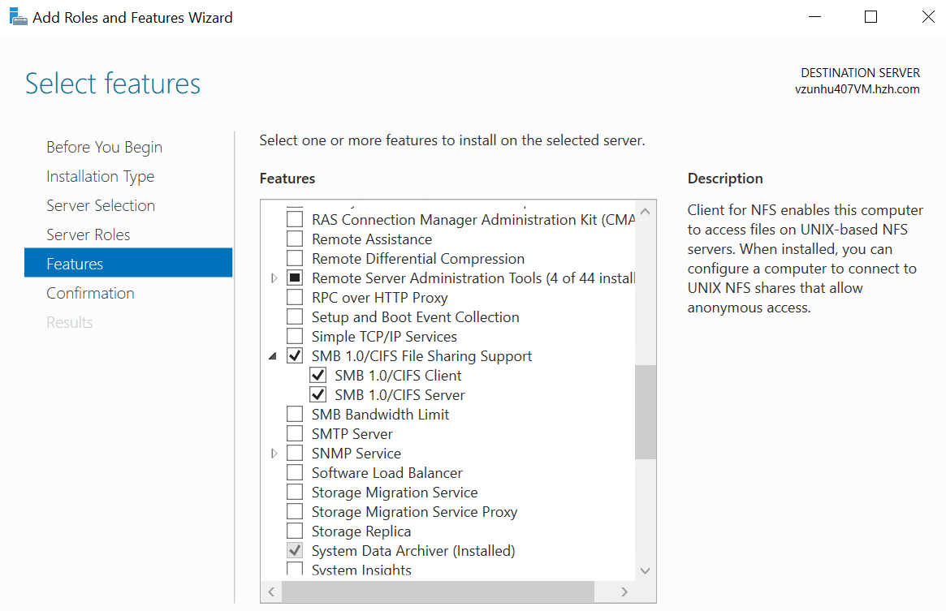Enable System Insights

pyautogui.click(x=295, y=569)
